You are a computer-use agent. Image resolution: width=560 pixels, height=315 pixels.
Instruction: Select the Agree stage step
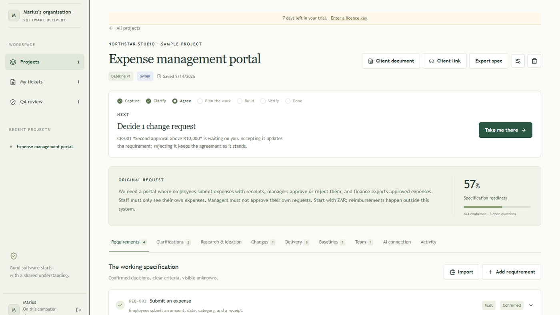pos(182,101)
